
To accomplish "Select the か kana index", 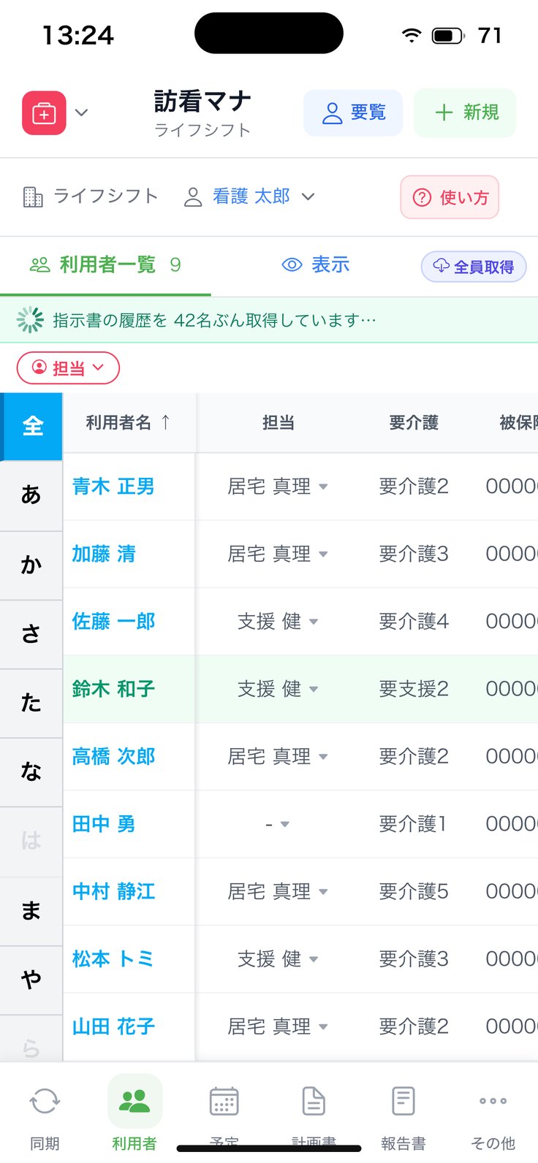I will (31, 565).
